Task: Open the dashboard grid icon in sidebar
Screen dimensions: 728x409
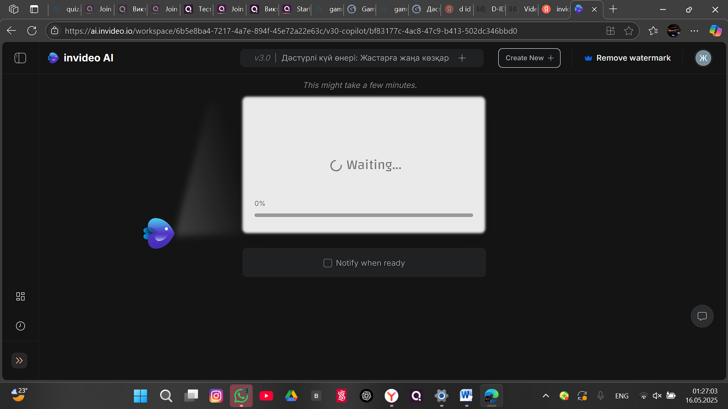Action: pyautogui.click(x=20, y=296)
